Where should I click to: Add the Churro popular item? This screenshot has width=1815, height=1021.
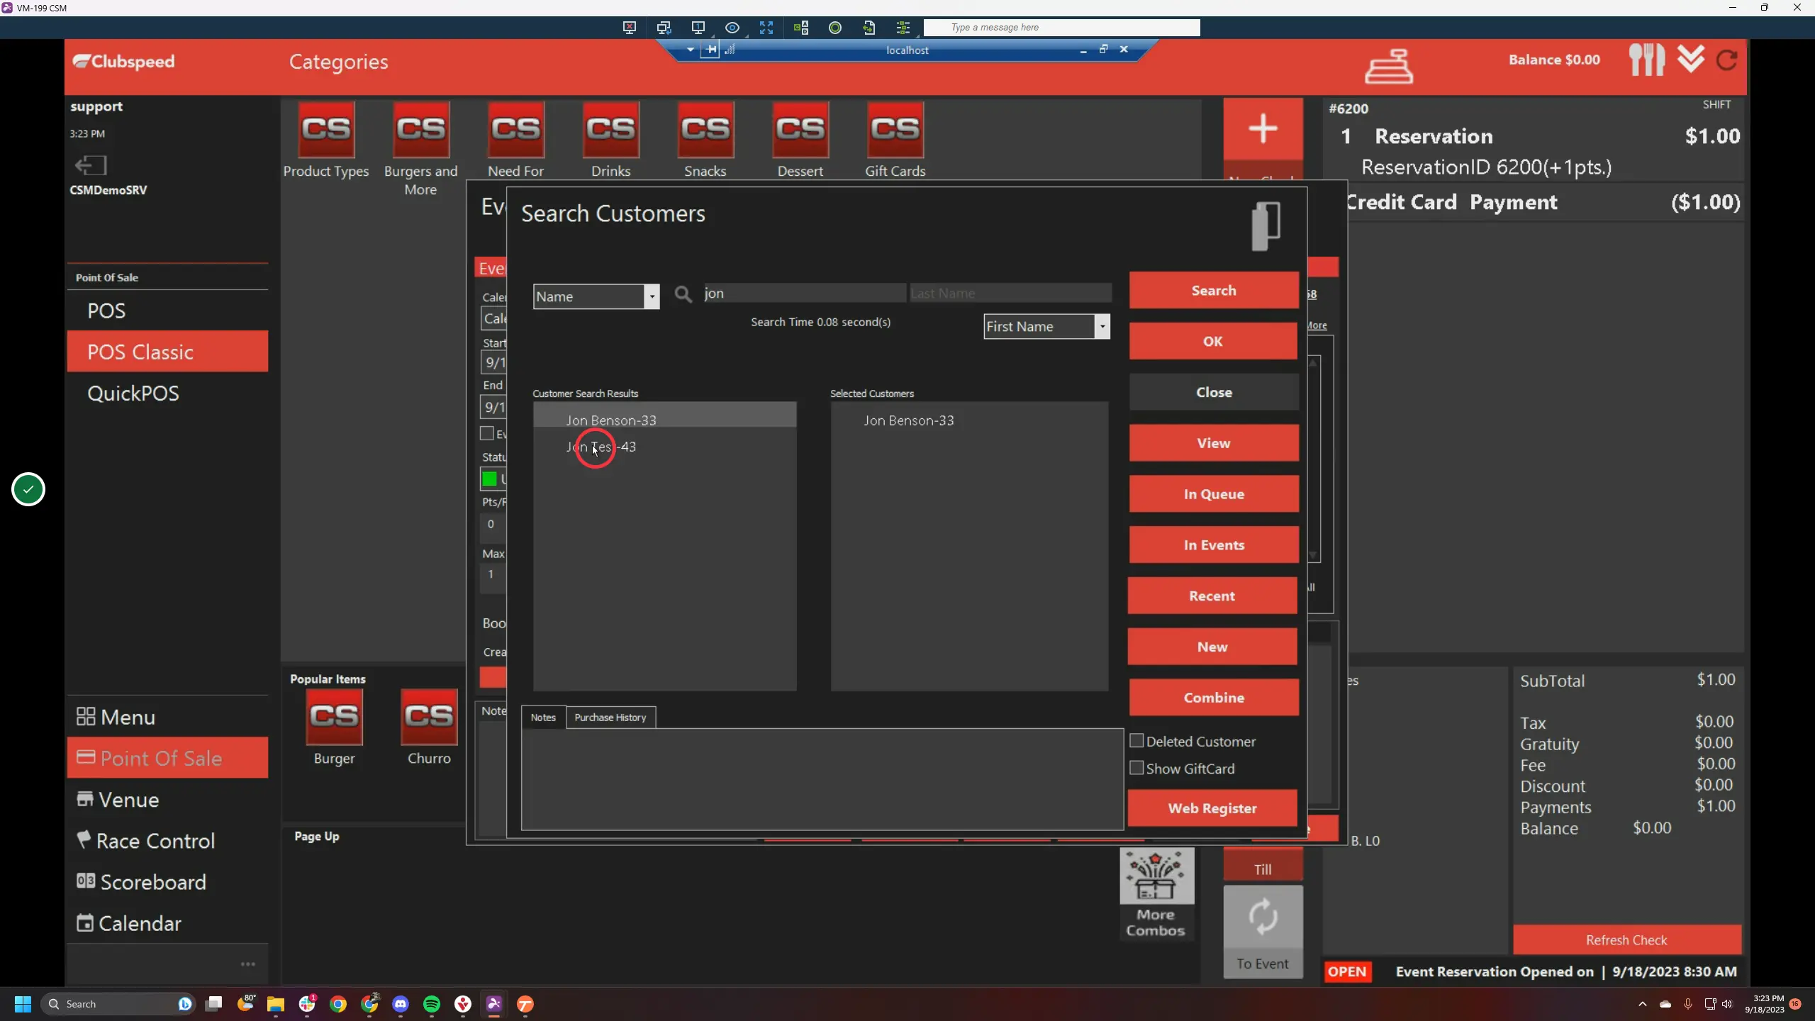(429, 727)
